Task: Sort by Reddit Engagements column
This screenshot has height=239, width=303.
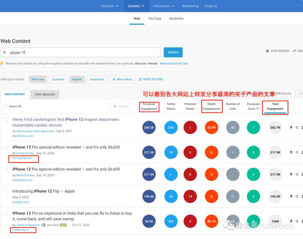Action: click(x=212, y=106)
